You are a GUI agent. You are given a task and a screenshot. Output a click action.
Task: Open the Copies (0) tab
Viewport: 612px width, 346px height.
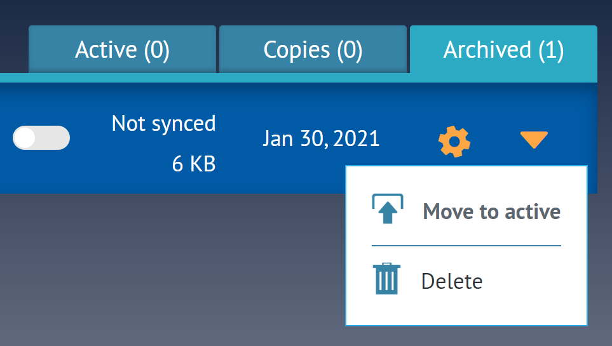[x=313, y=50]
